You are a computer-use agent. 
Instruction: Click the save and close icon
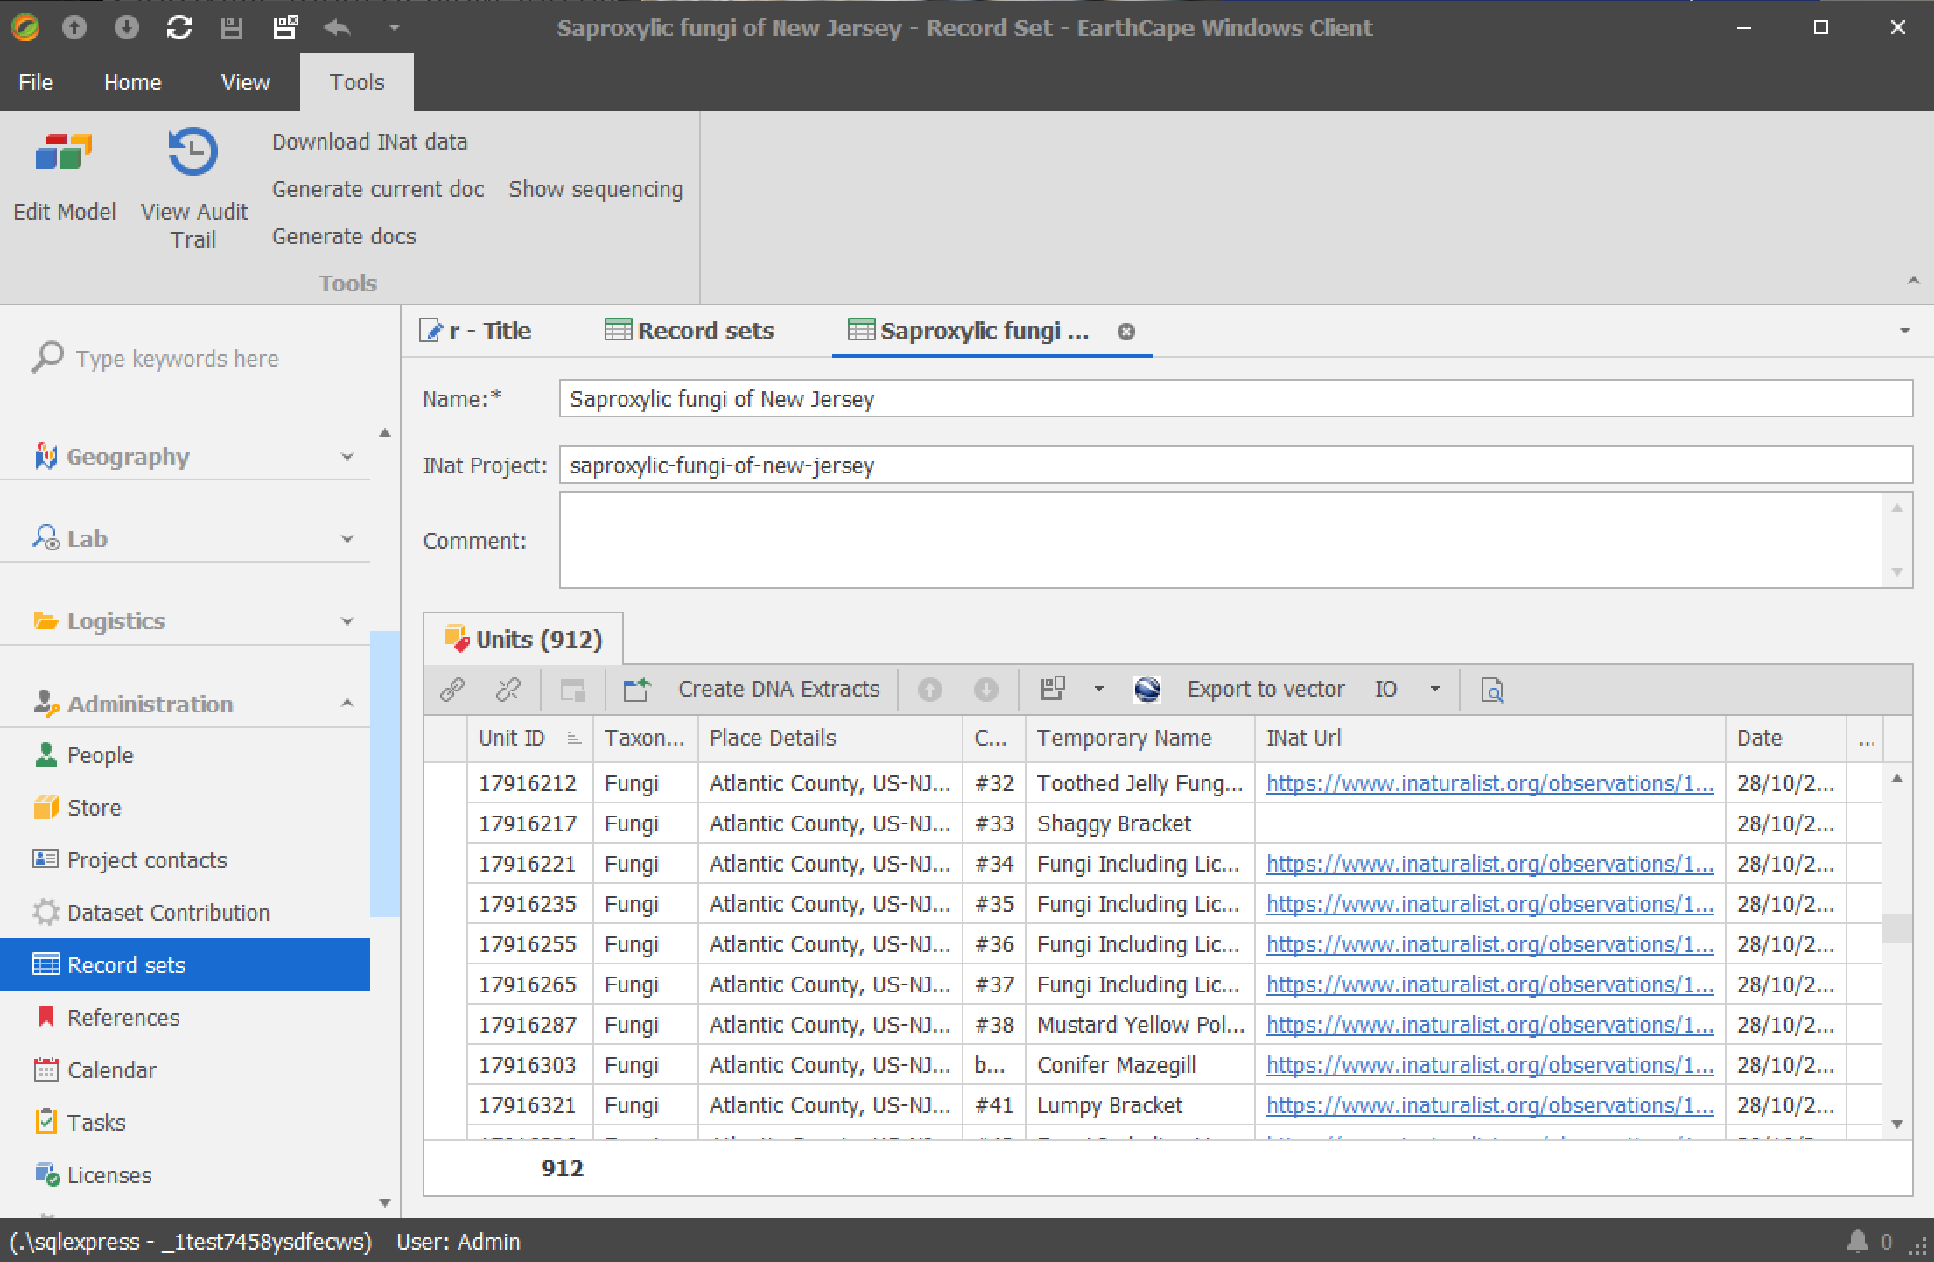pos(285,28)
